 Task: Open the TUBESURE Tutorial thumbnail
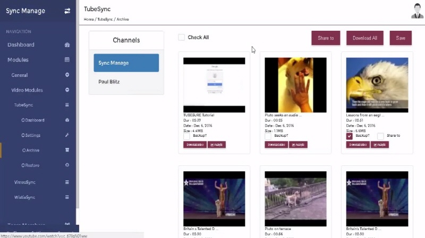(214, 85)
